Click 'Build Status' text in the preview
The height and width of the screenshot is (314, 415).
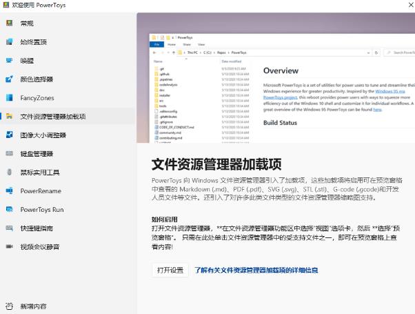pos(280,123)
